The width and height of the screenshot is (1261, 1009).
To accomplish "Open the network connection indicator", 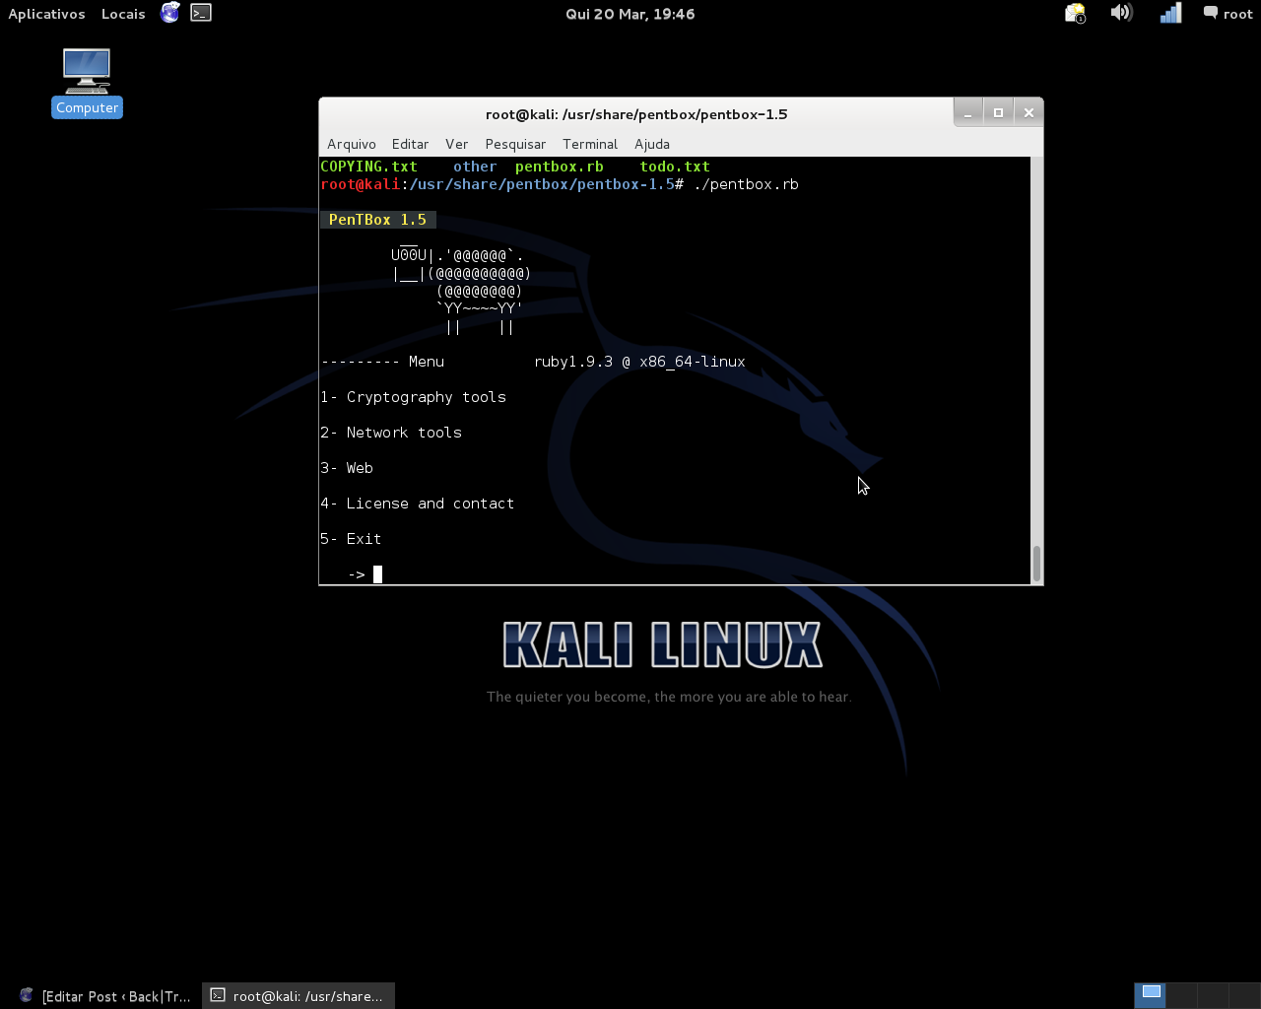I will coord(1170,13).
